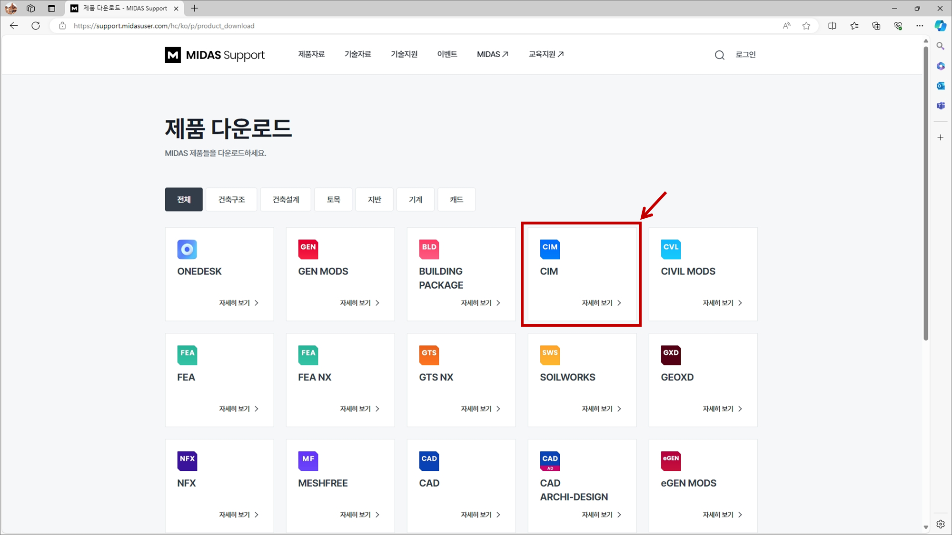Open the Copilot sidebar icon
Viewport: 952px width, 535px height.
[940, 26]
